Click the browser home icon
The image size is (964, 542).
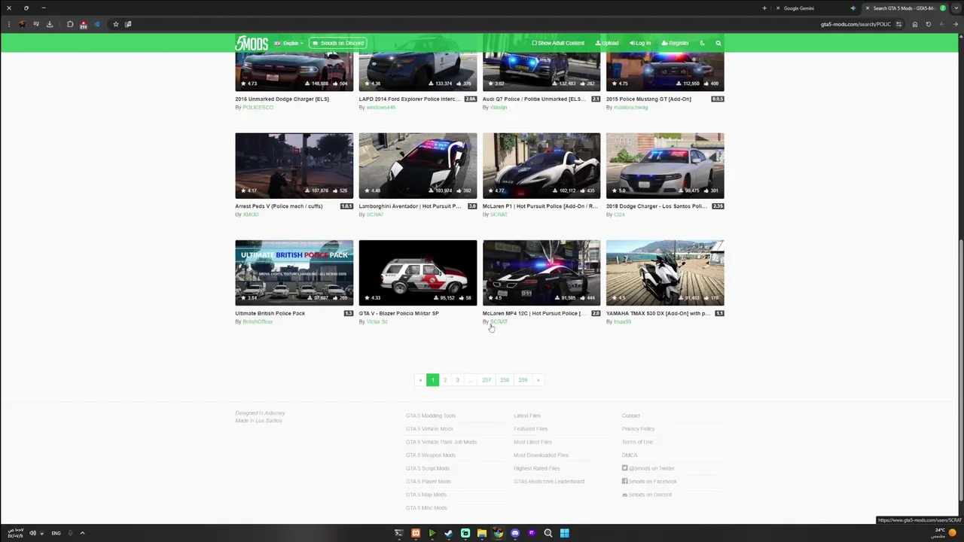tap(915, 24)
